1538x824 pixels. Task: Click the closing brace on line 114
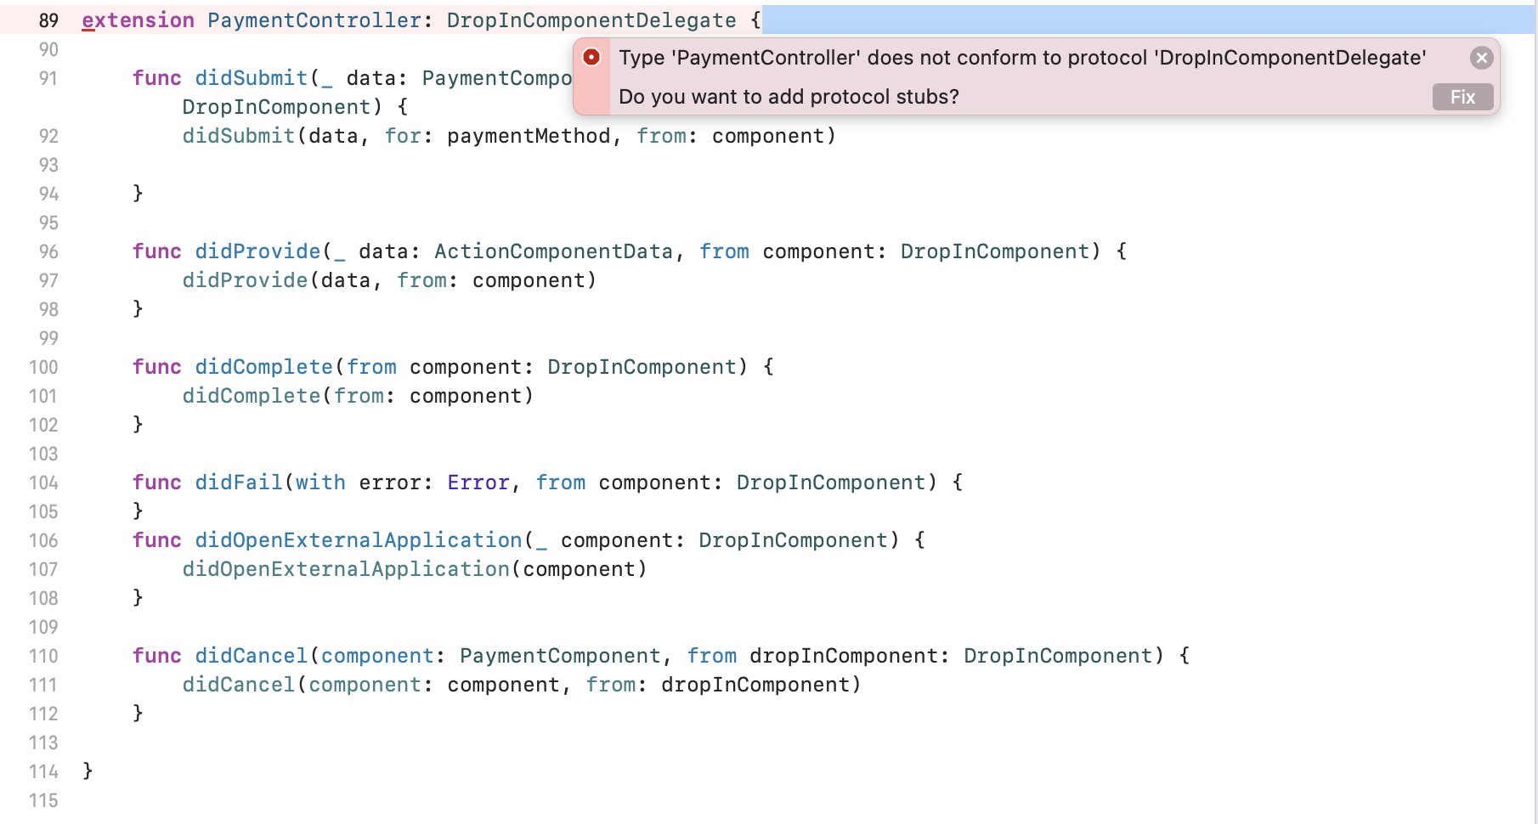click(88, 771)
